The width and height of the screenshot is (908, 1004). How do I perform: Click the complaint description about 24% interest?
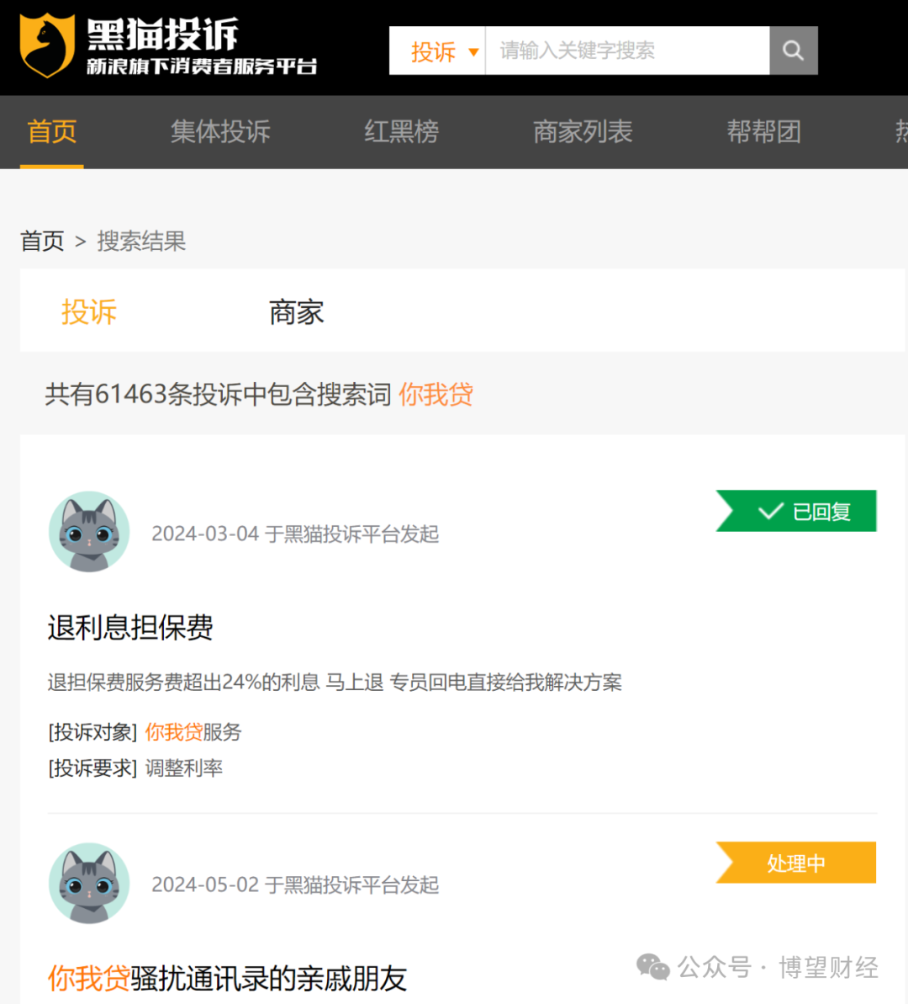coord(335,683)
